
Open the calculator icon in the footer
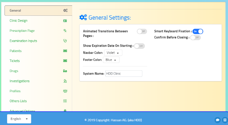pyautogui.click(x=225, y=120)
